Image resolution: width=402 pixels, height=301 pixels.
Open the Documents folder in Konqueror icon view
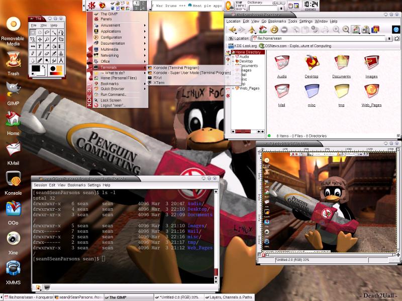coord(341,66)
